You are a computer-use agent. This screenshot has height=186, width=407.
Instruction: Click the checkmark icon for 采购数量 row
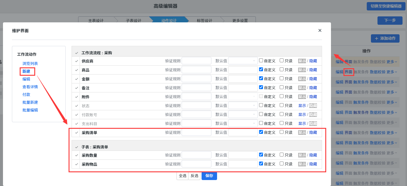point(77,155)
